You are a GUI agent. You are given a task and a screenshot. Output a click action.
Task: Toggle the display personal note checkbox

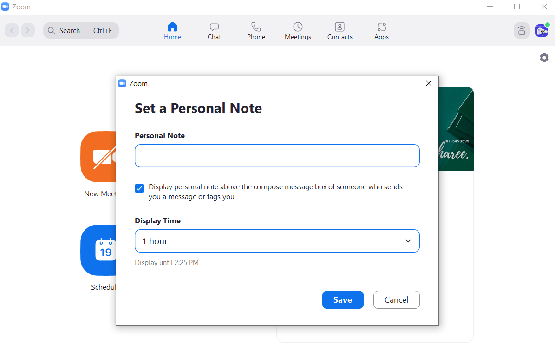click(139, 188)
